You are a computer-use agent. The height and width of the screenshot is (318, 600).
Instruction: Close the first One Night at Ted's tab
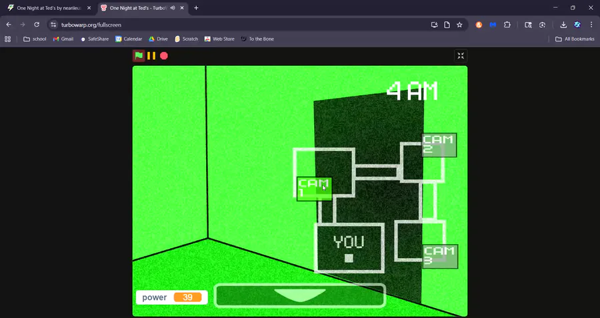(89, 7)
